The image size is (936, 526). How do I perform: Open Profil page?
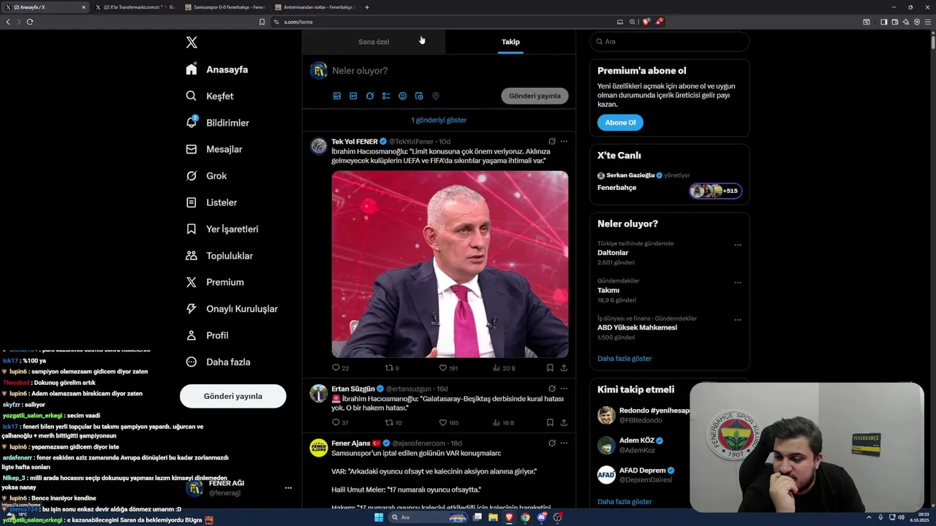click(207, 335)
